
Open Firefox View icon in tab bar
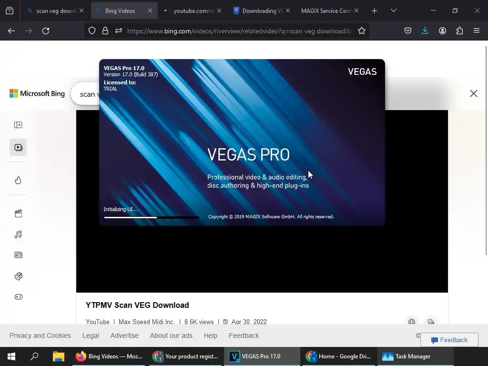point(10,11)
